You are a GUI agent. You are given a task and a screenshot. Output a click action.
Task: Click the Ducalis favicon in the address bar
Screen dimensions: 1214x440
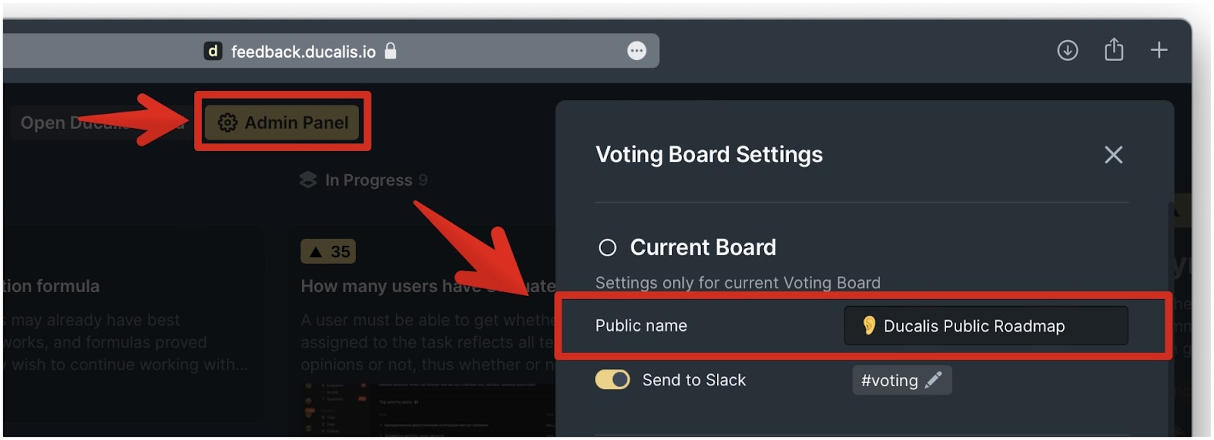click(x=213, y=51)
